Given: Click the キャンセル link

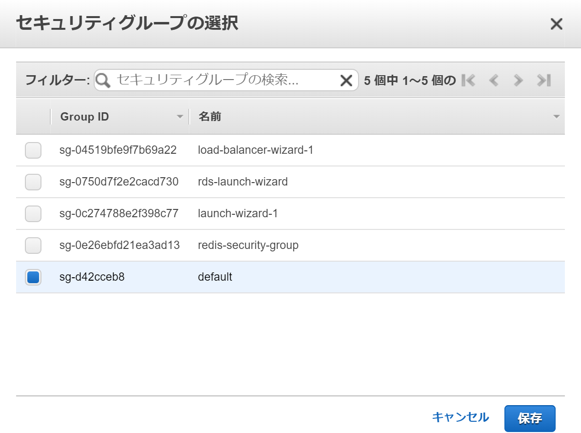Looking at the screenshot, I should [x=460, y=417].
